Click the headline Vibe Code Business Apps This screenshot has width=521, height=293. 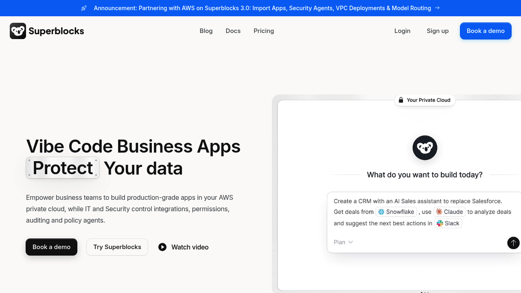[x=133, y=146]
